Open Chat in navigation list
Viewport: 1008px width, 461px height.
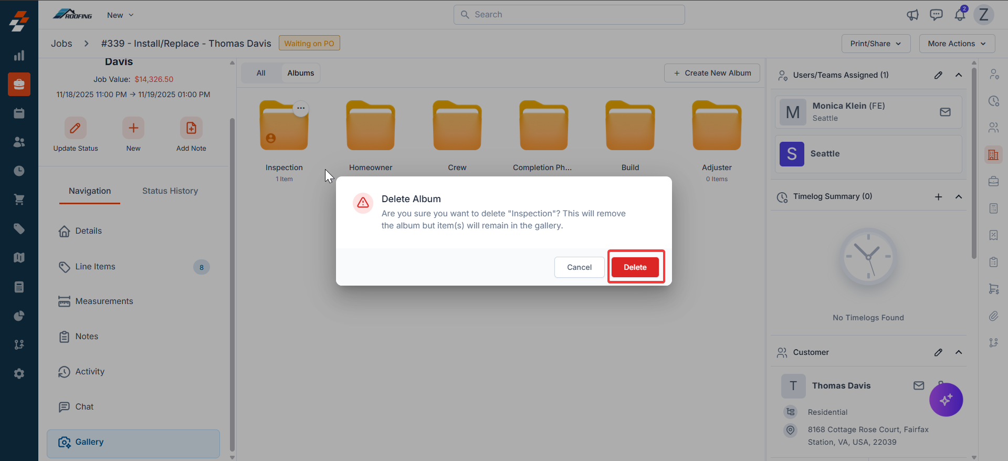click(133, 407)
